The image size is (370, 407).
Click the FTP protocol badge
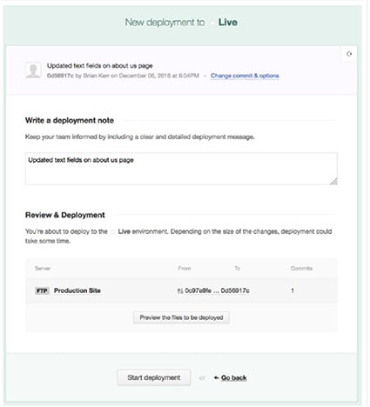(42, 290)
